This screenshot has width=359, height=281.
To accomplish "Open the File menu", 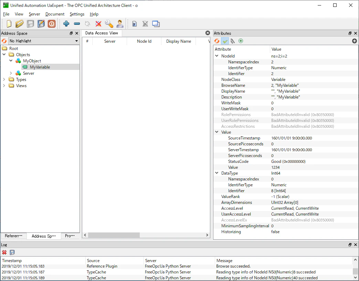I will [x=6, y=14].
